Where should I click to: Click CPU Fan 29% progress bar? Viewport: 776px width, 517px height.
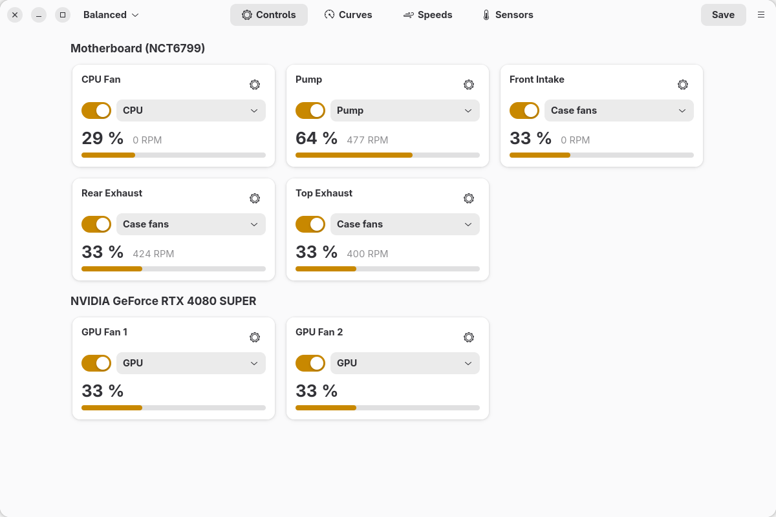173,155
